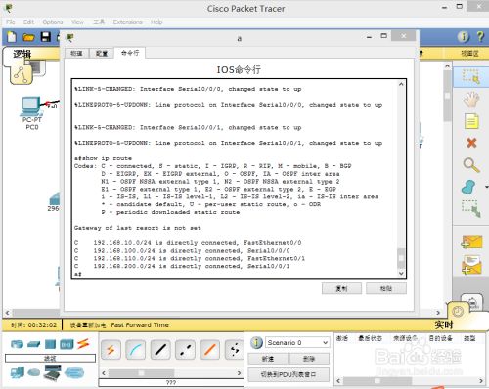Click the terminal's vertical scrollbar down arrow
Screen dimensions: 489x389
pyautogui.click(x=401, y=274)
